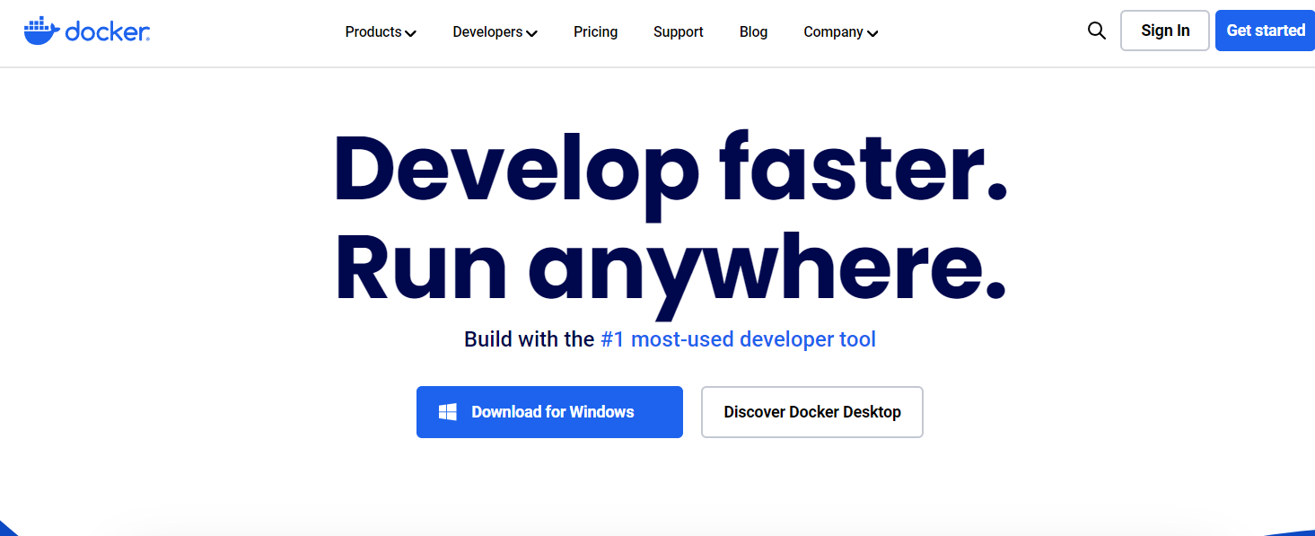
Task: Expand the Products menu
Action: (381, 32)
